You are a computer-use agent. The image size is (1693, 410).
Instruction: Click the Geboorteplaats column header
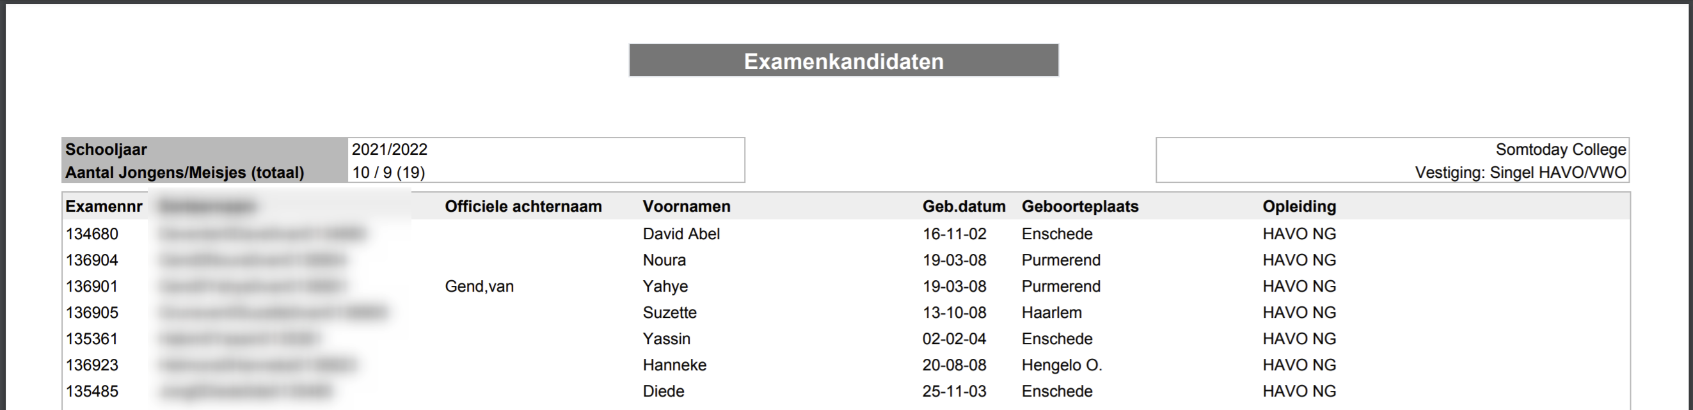(x=1080, y=207)
